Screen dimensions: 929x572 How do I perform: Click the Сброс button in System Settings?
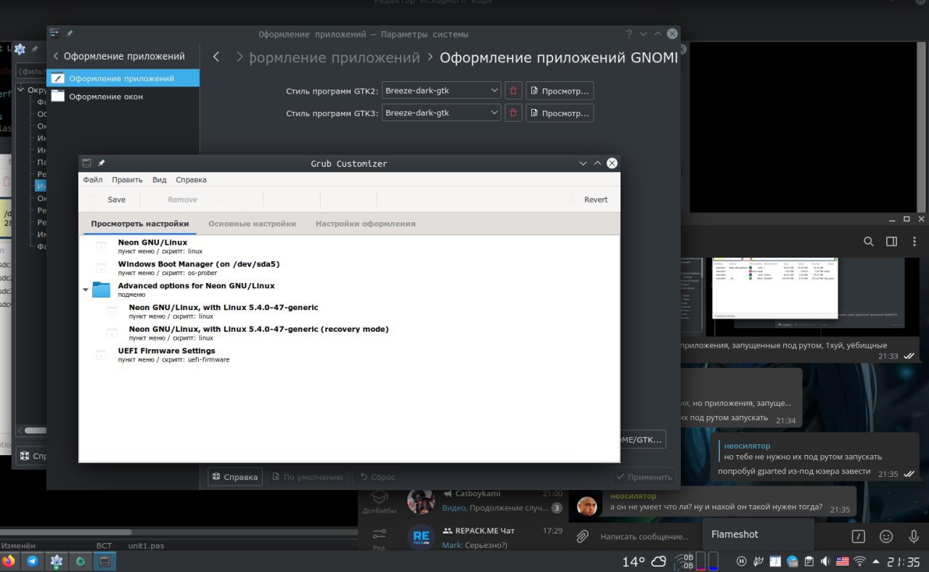(377, 477)
